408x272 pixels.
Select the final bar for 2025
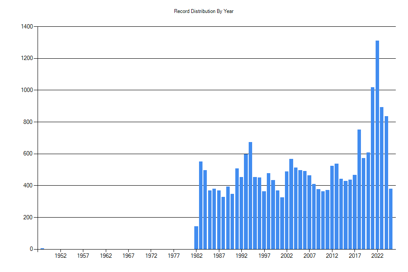[391, 219]
